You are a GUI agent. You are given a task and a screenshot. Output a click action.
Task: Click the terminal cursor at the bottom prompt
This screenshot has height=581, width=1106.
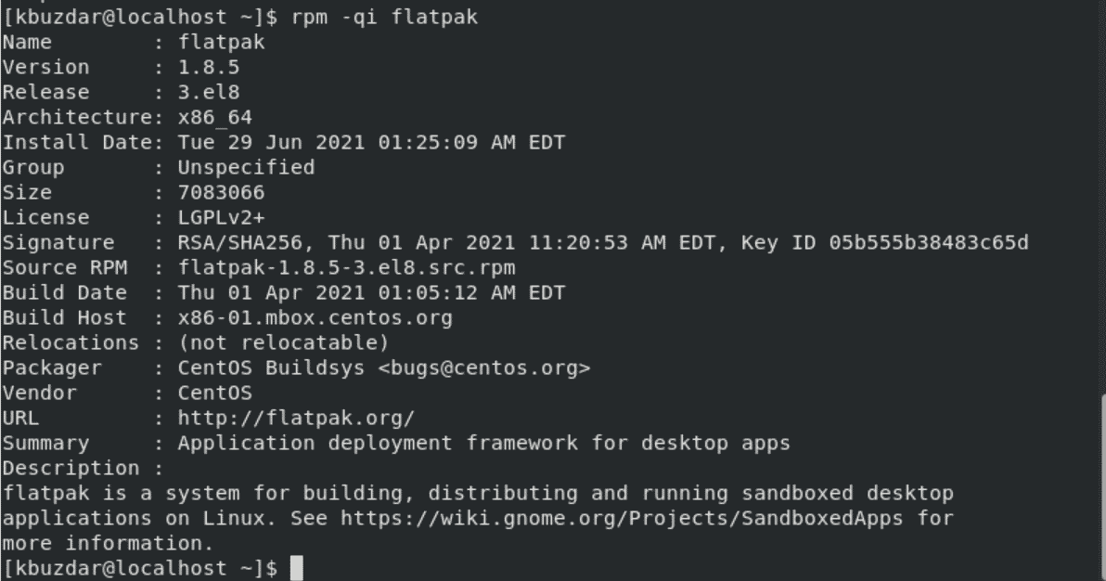click(297, 568)
